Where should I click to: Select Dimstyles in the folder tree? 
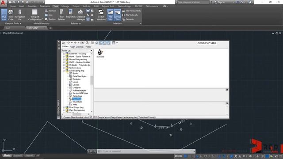point(76,79)
